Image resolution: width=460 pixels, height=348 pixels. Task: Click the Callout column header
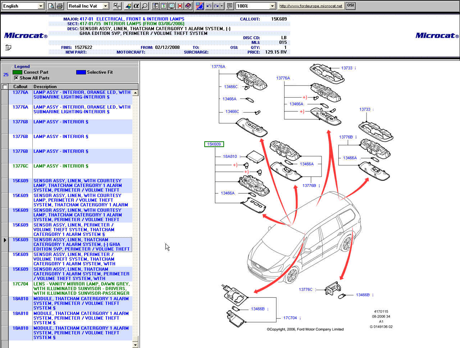tap(21, 87)
